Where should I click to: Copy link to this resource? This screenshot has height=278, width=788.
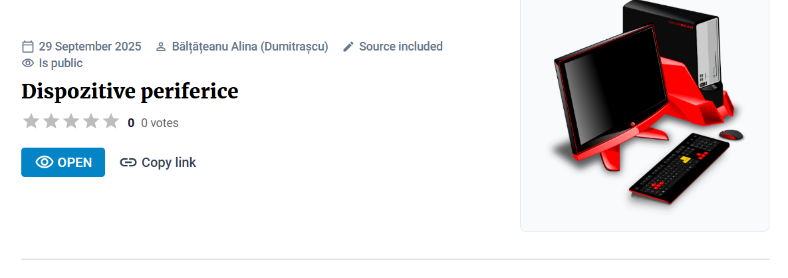coord(158,162)
